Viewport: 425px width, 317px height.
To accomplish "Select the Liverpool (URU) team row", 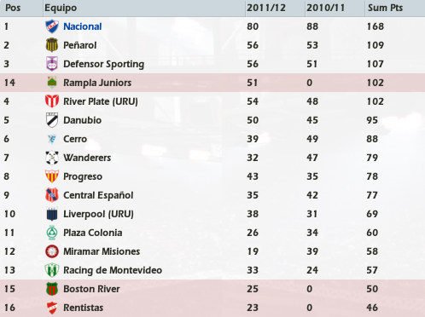I will pos(212,214).
